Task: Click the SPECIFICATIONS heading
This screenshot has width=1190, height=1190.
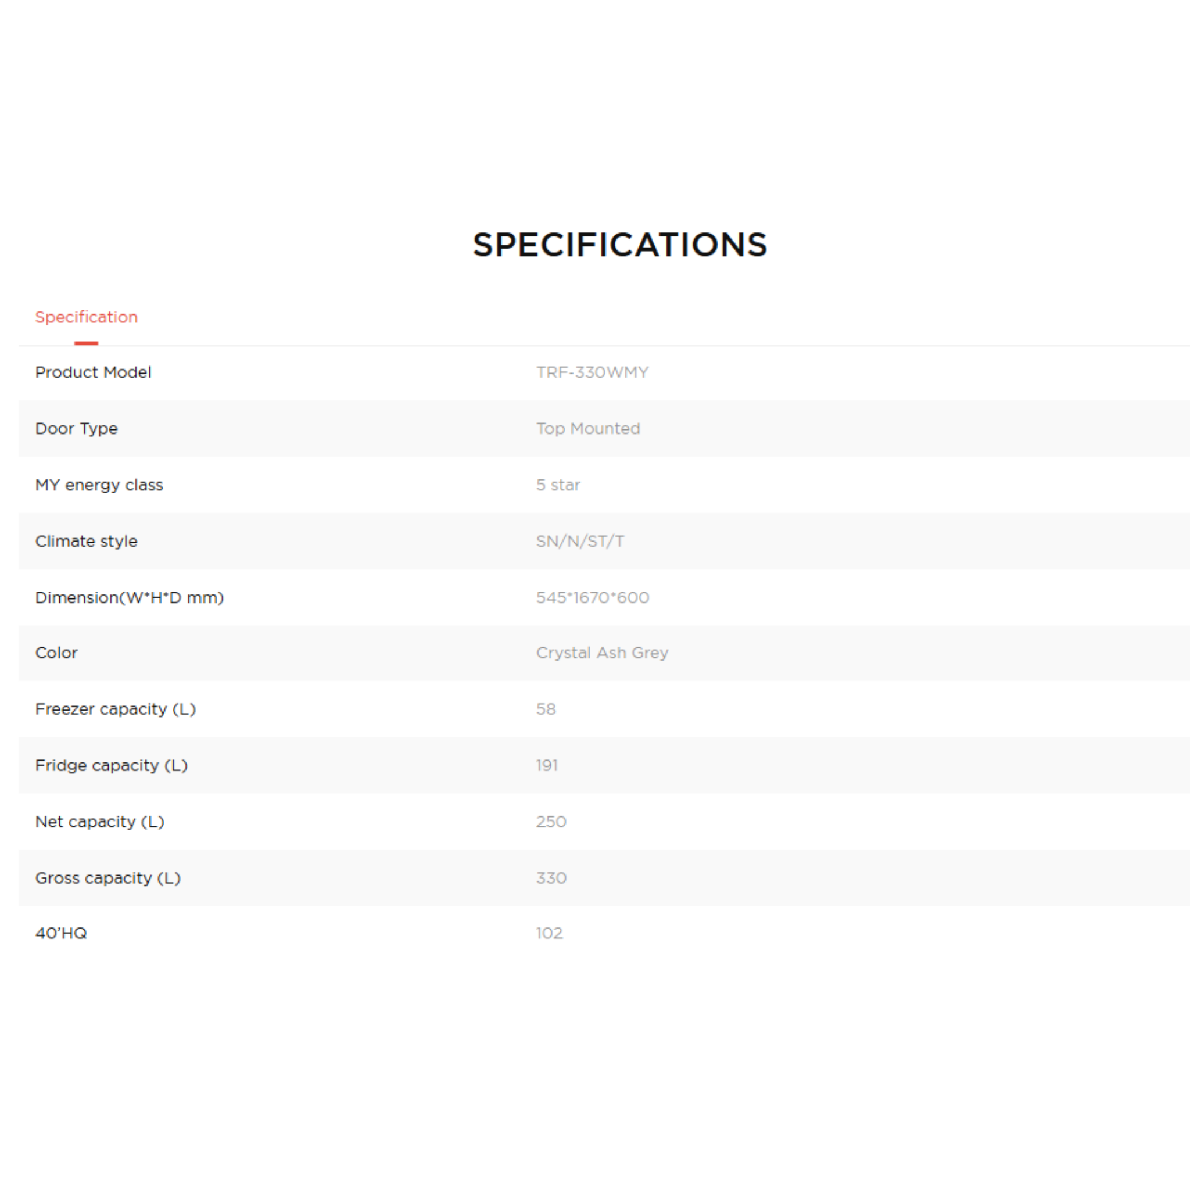Action: (x=619, y=245)
